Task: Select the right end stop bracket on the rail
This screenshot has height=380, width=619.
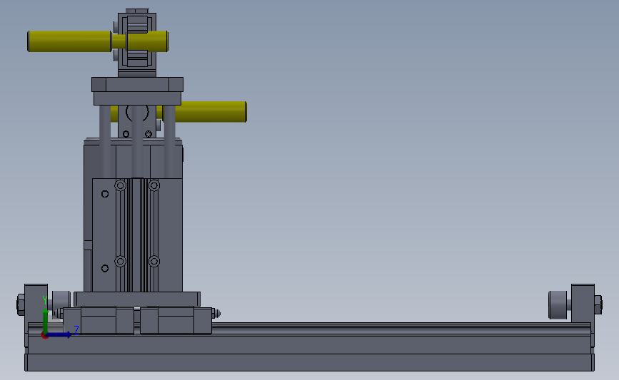Action: pyautogui.click(x=583, y=304)
